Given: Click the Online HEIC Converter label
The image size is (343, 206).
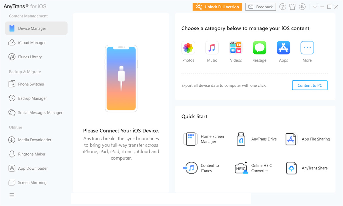Looking at the screenshot, I should [262, 168].
